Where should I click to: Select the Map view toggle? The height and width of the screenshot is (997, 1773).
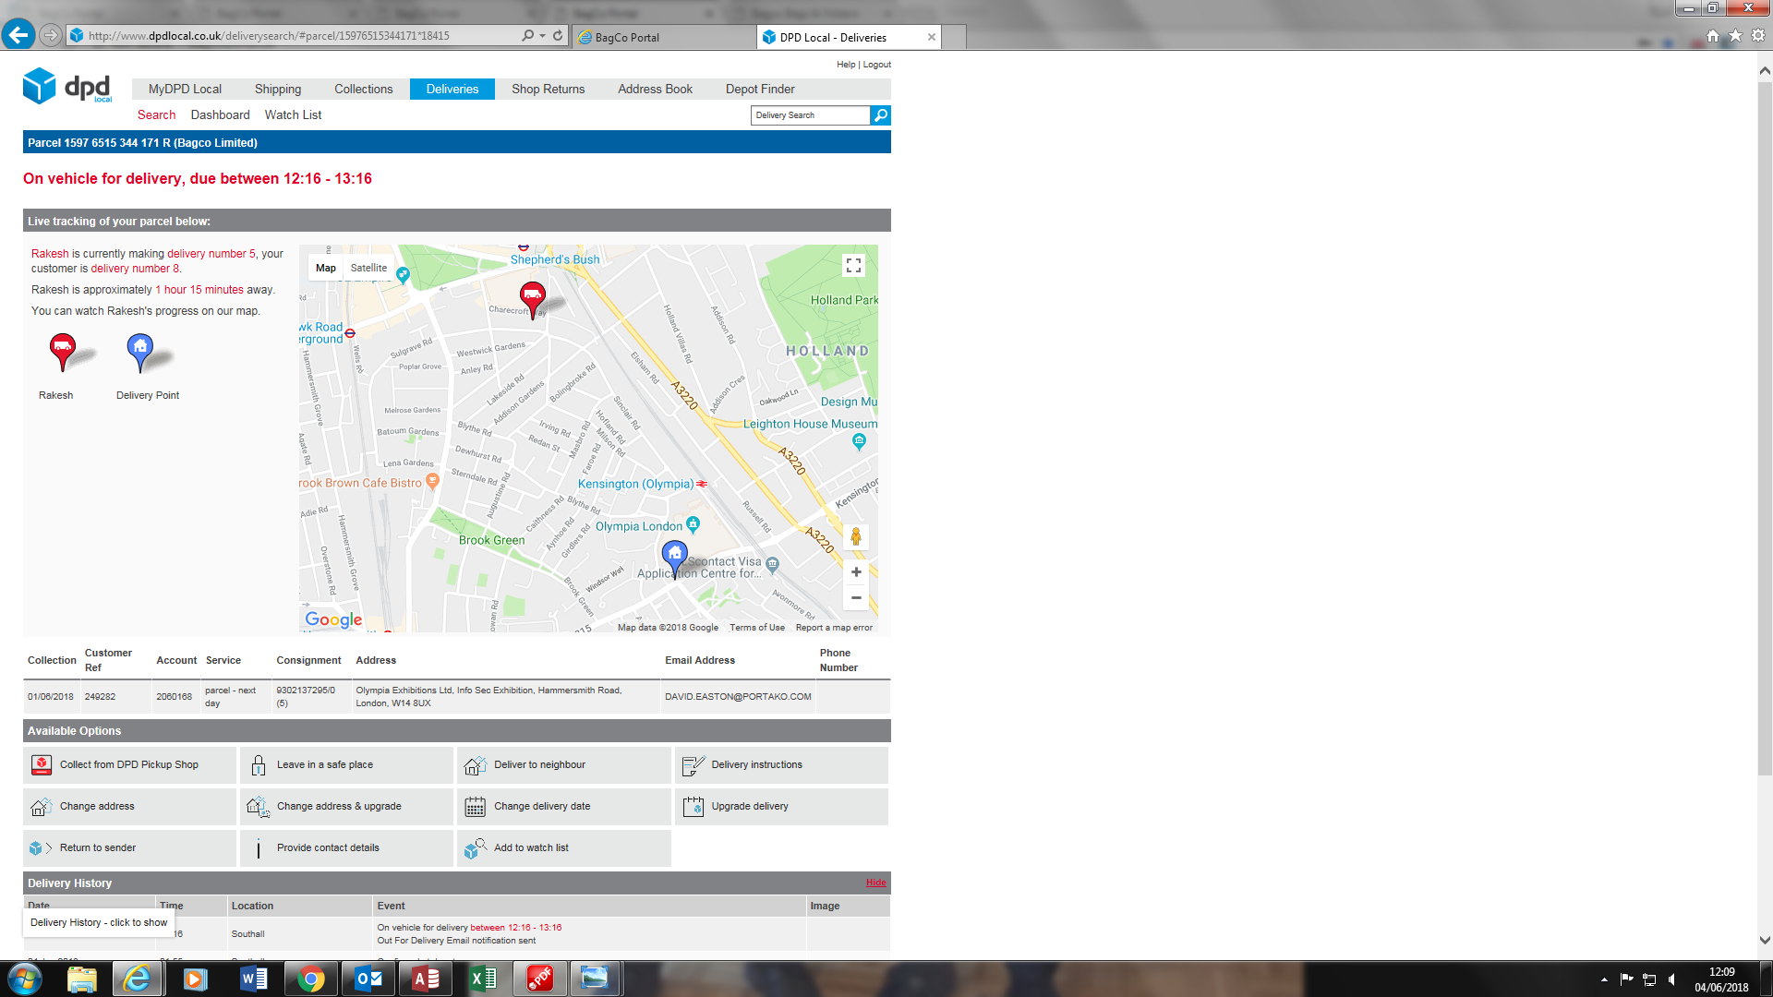coord(326,268)
